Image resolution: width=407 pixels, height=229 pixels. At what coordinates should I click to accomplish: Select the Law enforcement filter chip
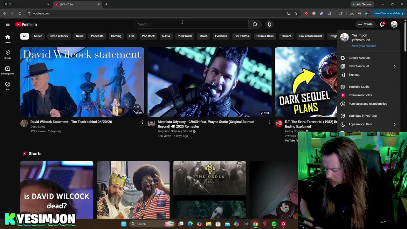pyautogui.click(x=310, y=36)
